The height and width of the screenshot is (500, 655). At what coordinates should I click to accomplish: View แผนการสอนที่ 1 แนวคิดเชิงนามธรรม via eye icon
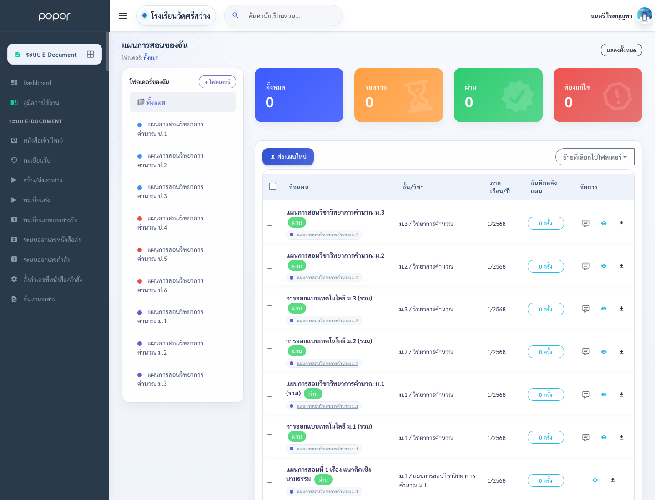[x=595, y=480]
